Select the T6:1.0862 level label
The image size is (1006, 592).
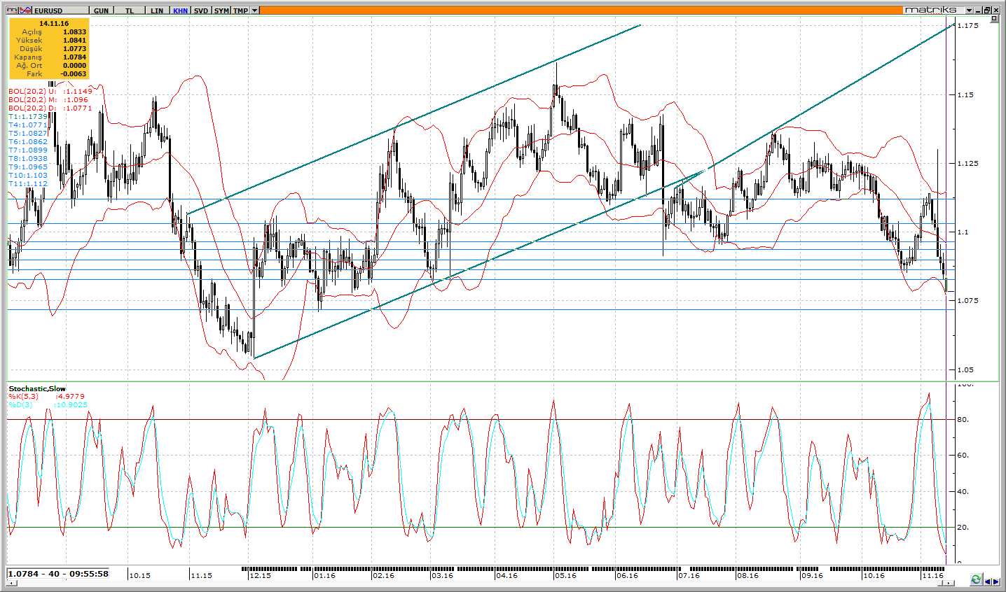click(28, 142)
